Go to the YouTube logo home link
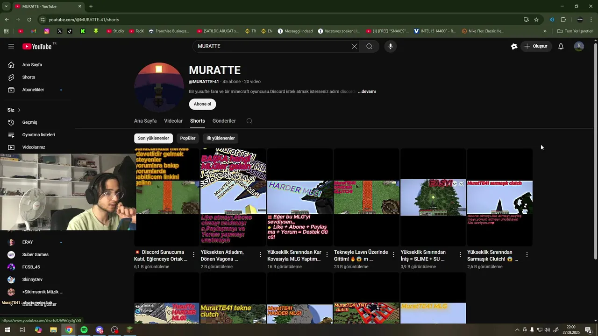The width and height of the screenshot is (598, 336). [37, 46]
